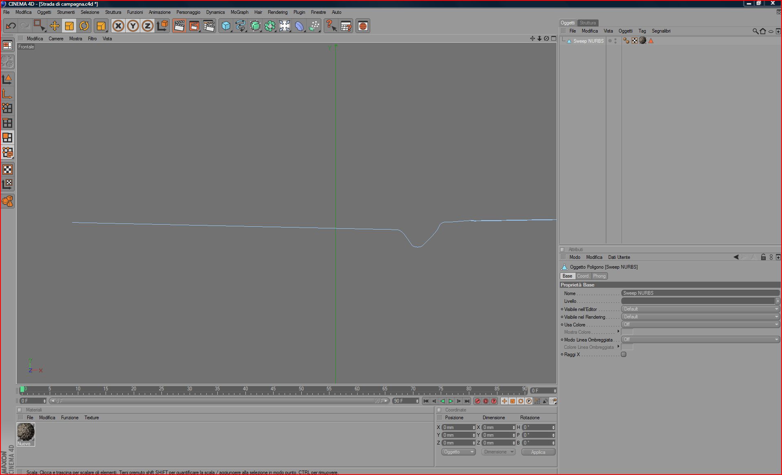The height and width of the screenshot is (475, 782).
Task: Open the Oggetto coordinate dropdown
Action: (x=458, y=452)
